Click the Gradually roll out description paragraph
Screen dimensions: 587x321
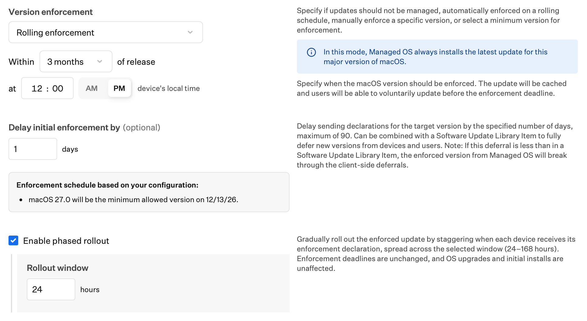pos(436,254)
